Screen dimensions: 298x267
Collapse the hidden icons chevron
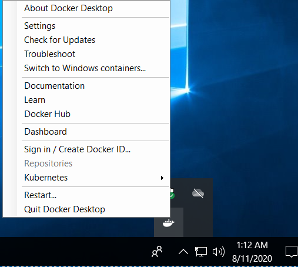click(183, 252)
